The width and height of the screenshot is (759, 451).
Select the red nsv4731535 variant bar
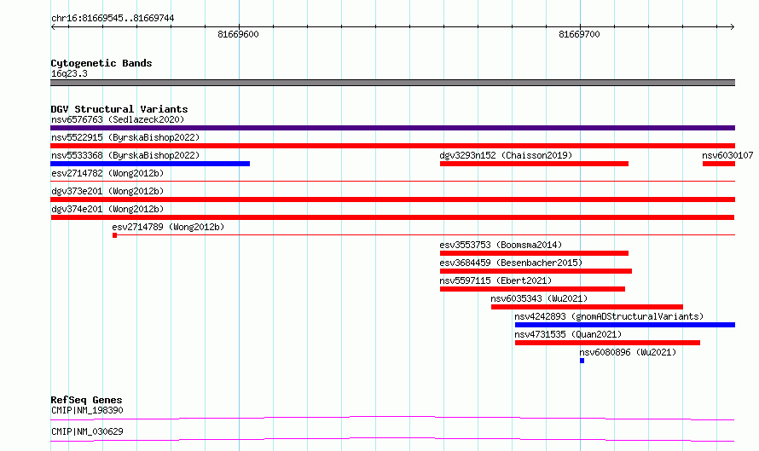tap(607, 343)
